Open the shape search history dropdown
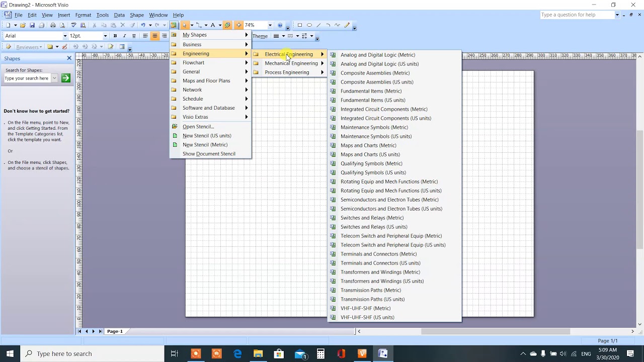Viewport: 644px width, 362px height. (x=54, y=78)
